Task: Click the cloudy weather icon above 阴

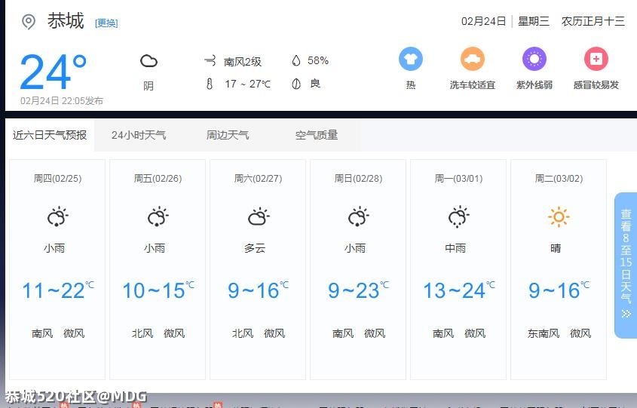Action: 149,62
